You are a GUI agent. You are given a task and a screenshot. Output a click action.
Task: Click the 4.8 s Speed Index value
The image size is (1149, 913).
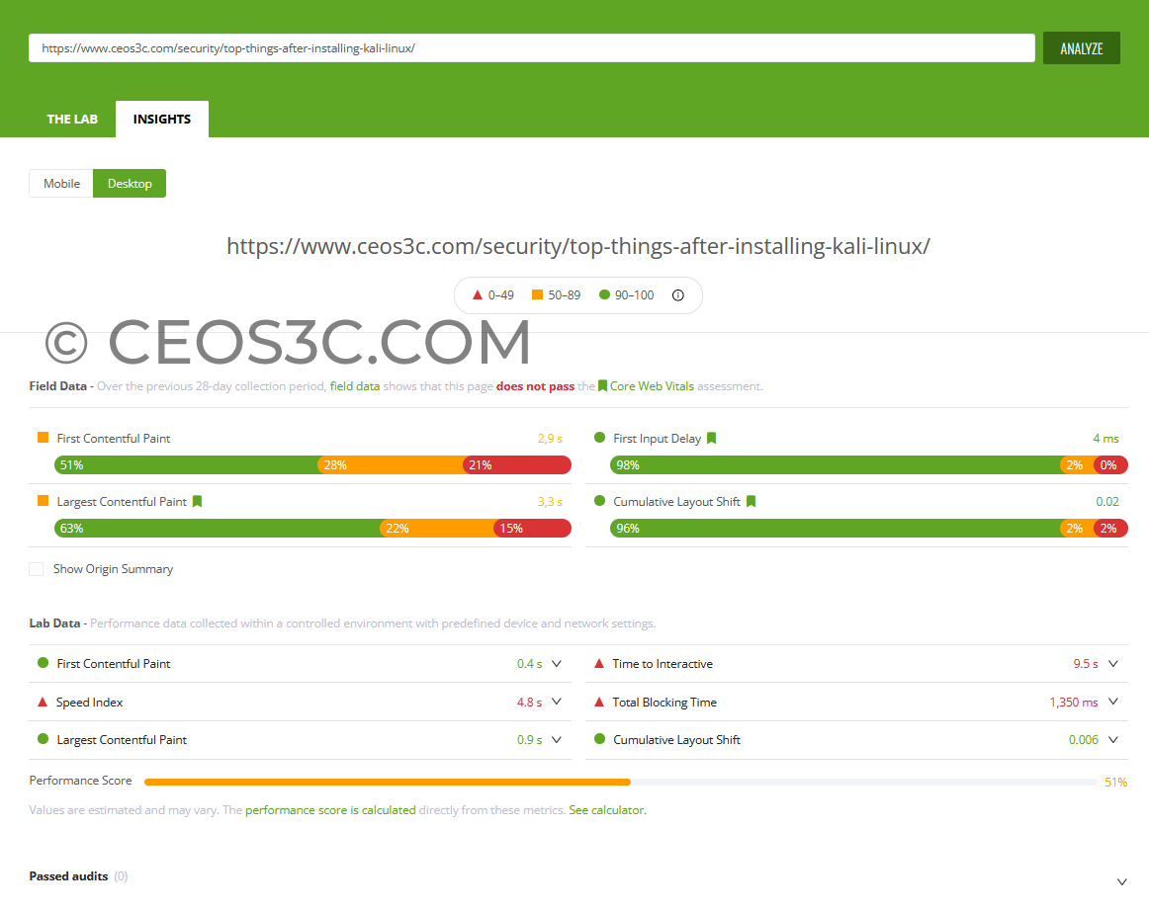pyautogui.click(x=529, y=703)
